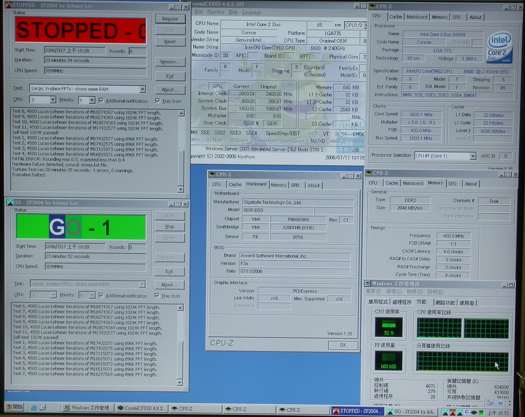Click the STOPPED - SP2004 taskbar button
525x417 pixels.
point(357,412)
